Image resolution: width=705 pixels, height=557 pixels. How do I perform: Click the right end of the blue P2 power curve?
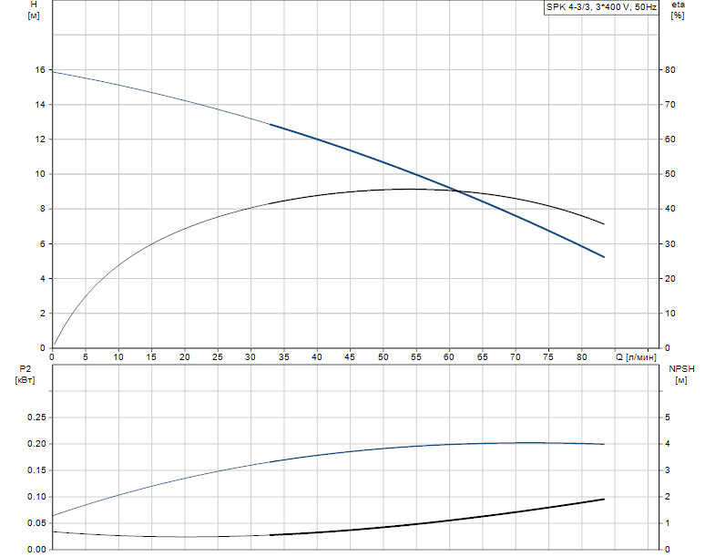tap(604, 444)
